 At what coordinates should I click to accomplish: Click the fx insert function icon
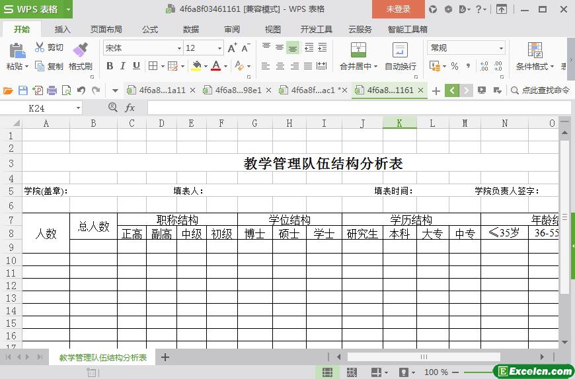pyautogui.click(x=130, y=108)
